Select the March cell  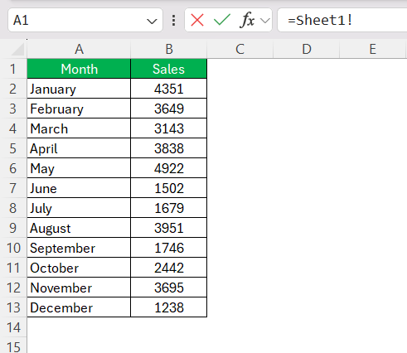coord(79,128)
